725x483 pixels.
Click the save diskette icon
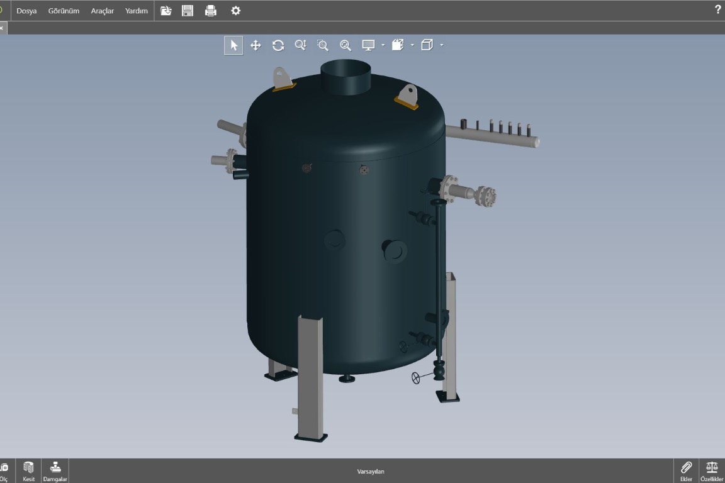point(188,11)
